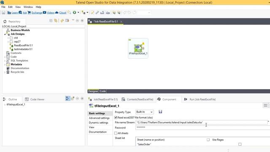The height and width of the screenshot is (152, 270).
Task: Click the import items icon in the toolbar
Action: click(108, 12)
